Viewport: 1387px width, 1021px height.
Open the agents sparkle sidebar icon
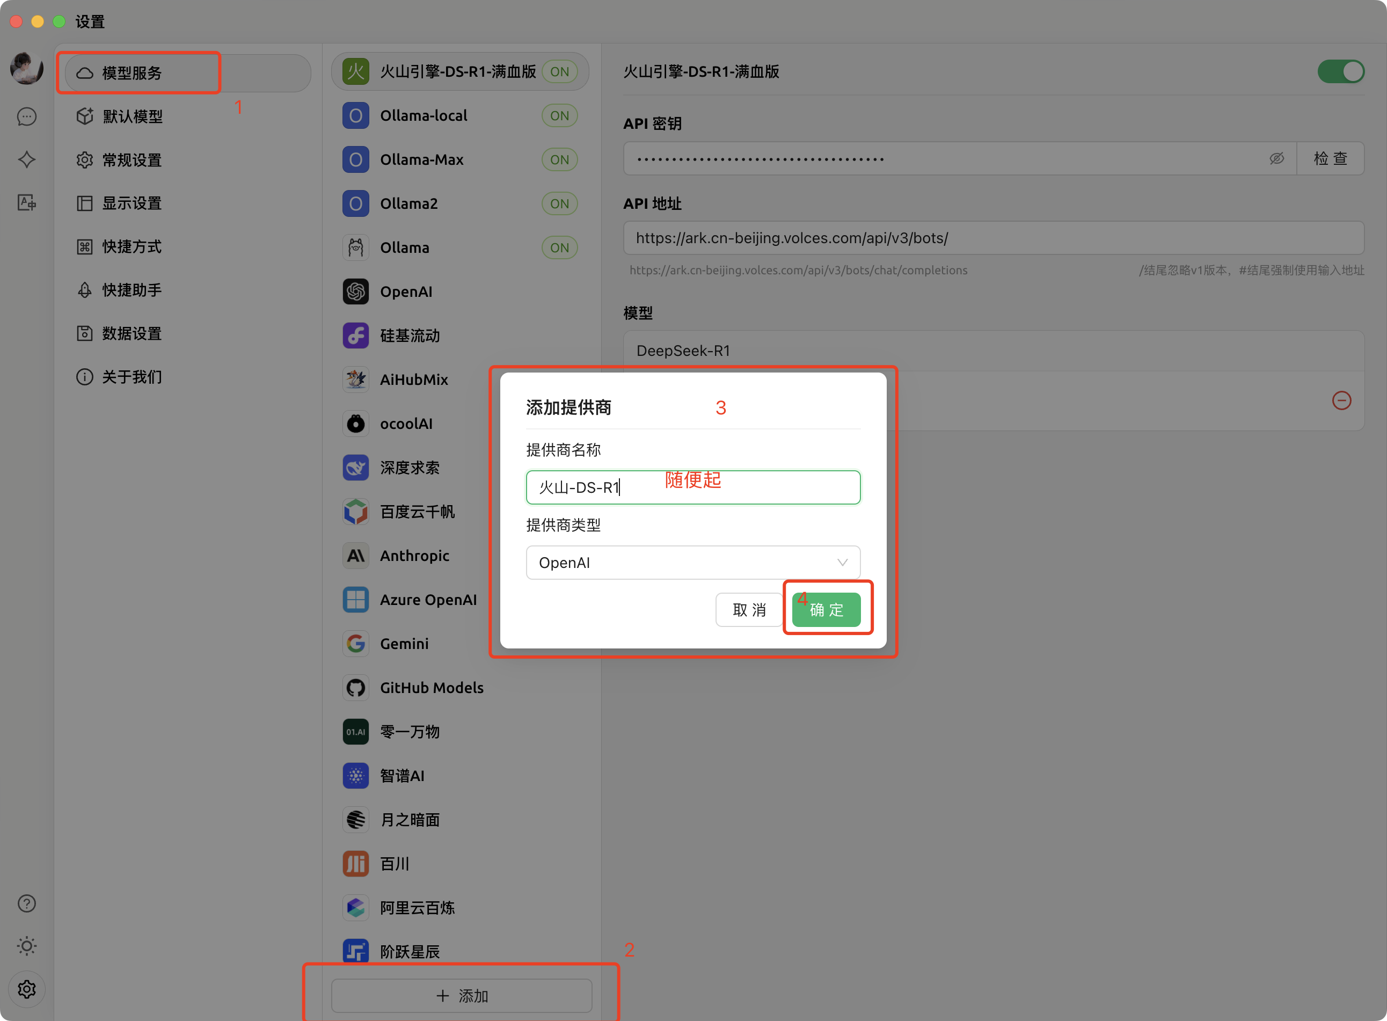point(26,159)
